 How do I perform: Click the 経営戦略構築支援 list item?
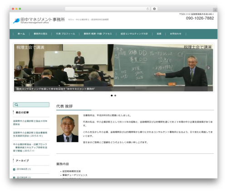click(x=71, y=171)
